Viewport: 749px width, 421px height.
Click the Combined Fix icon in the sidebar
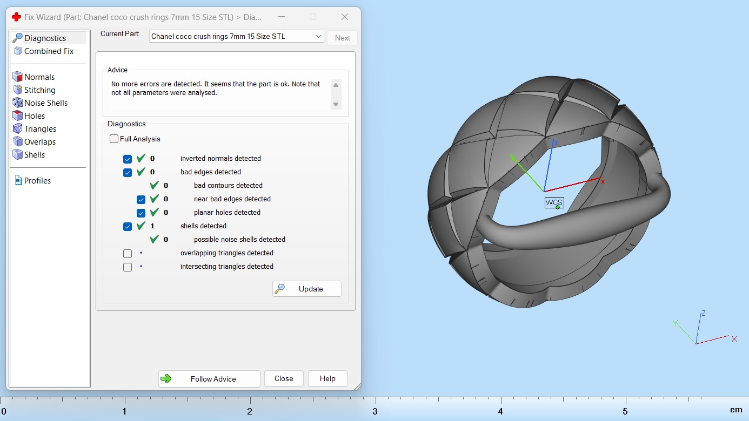17,51
